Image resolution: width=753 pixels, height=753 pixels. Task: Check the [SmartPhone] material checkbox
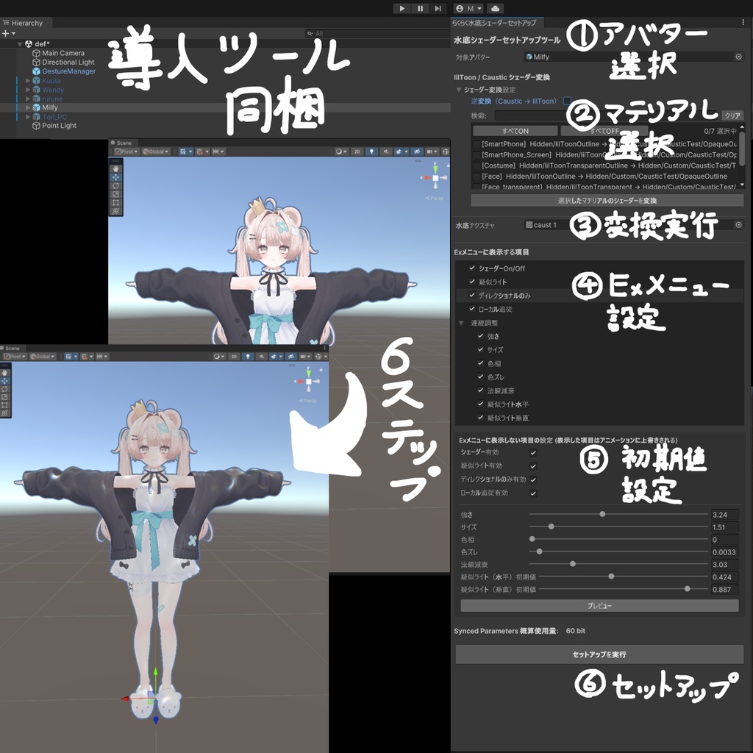[x=477, y=144]
